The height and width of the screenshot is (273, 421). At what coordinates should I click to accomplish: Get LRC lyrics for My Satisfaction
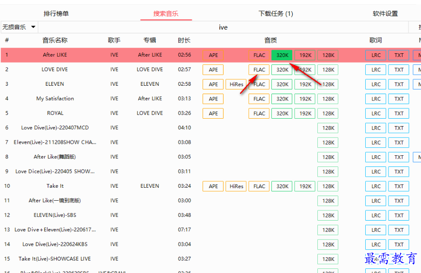(x=376, y=99)
